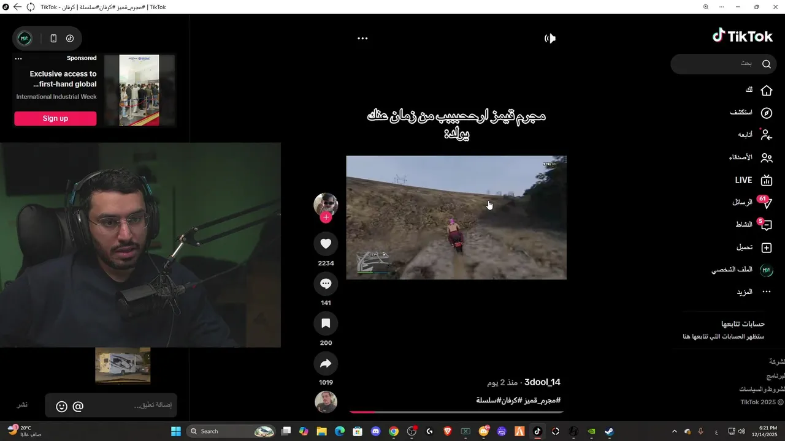Click the phone icon in floating pill
785x441 pixels.
click(53, 39)
